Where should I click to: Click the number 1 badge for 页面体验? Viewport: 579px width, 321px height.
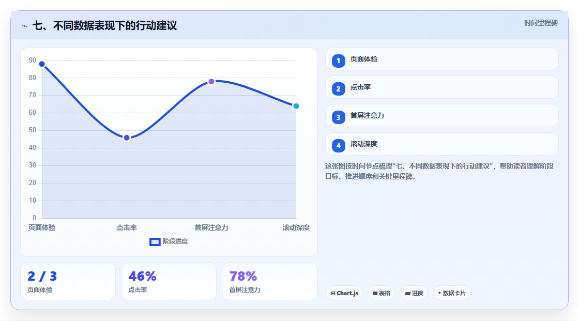click(x=338, y=60)
